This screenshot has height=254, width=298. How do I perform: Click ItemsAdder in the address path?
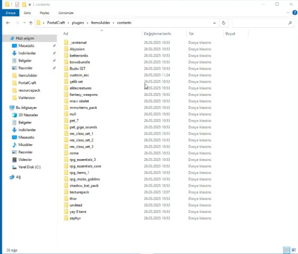100,22
